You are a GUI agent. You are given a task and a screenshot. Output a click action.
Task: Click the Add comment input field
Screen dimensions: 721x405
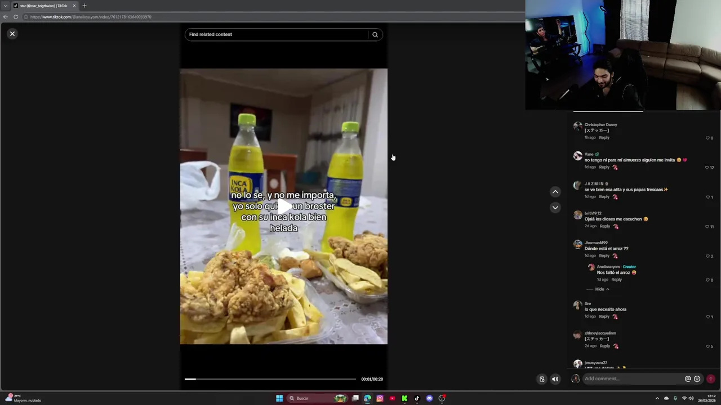633,379
